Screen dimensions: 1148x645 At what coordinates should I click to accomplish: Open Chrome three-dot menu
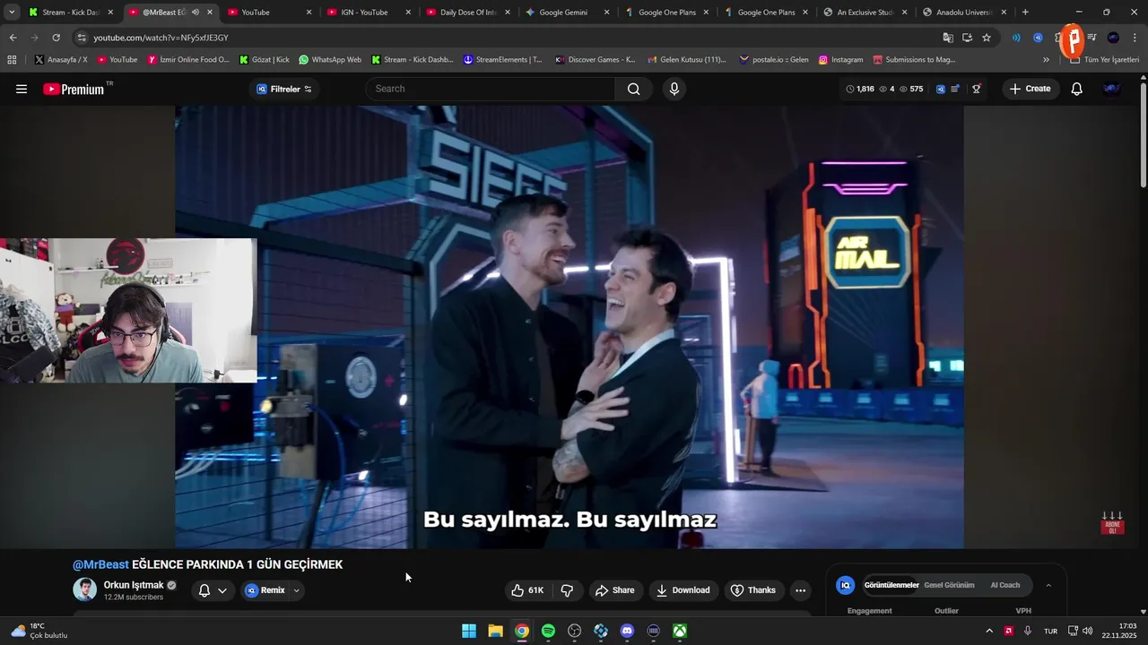1135,38
